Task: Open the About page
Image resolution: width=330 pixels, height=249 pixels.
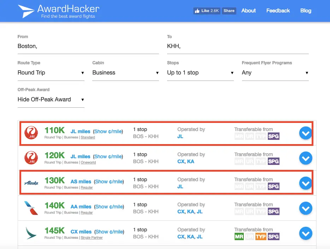Action: pos(248,11)
